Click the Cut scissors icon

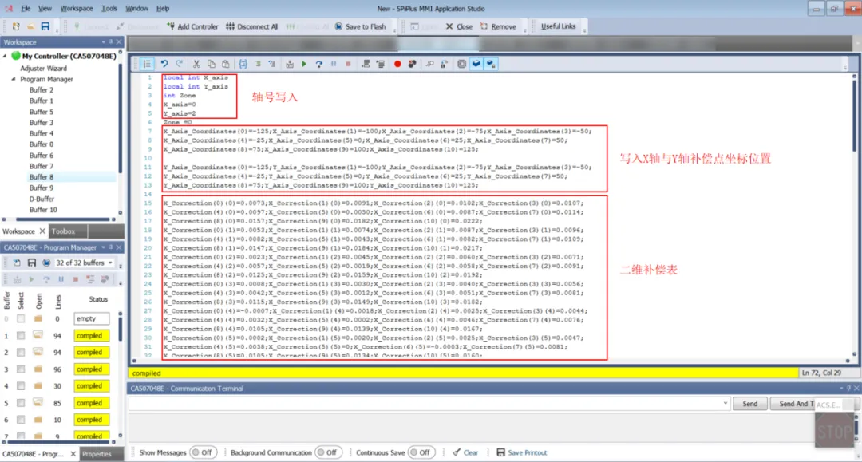coord(196,64)
